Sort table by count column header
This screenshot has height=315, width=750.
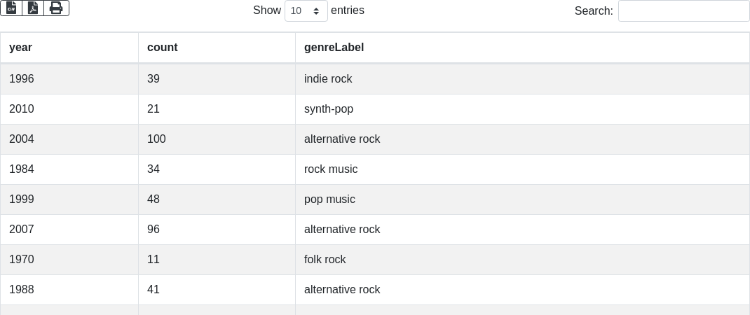(x=162, y=48)
